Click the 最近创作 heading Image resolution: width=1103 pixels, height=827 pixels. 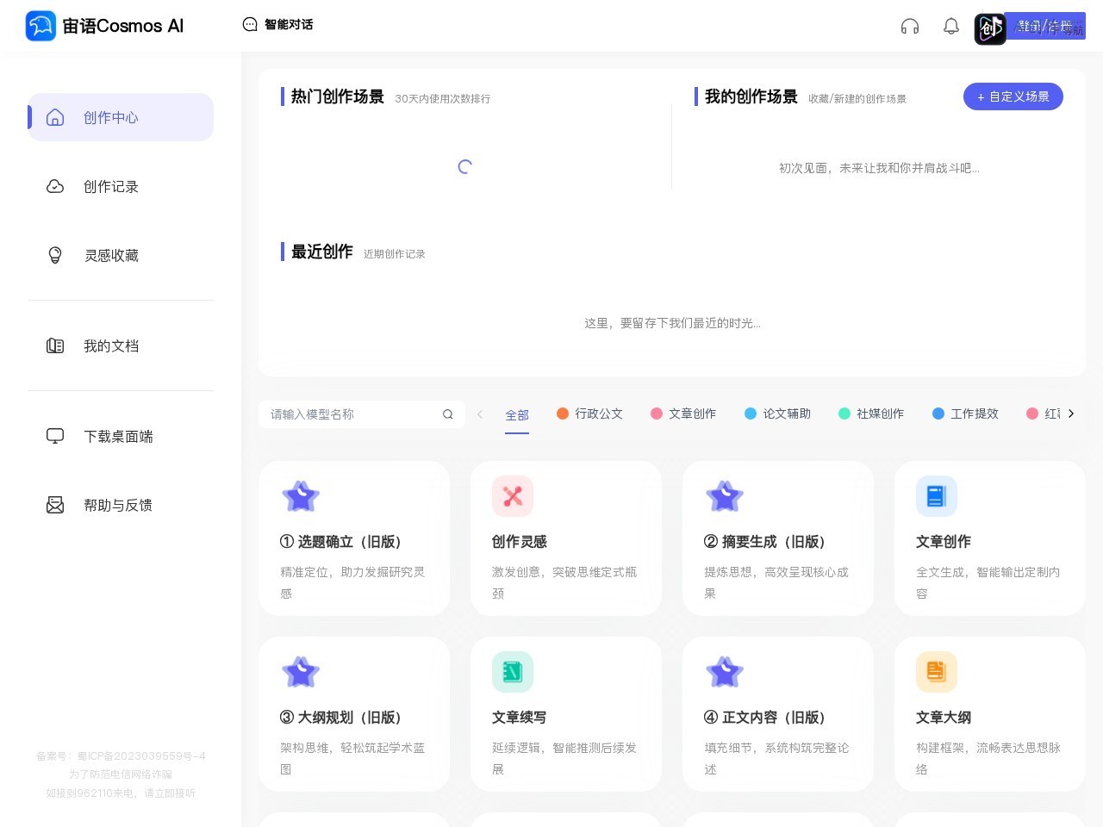(322, 252)
